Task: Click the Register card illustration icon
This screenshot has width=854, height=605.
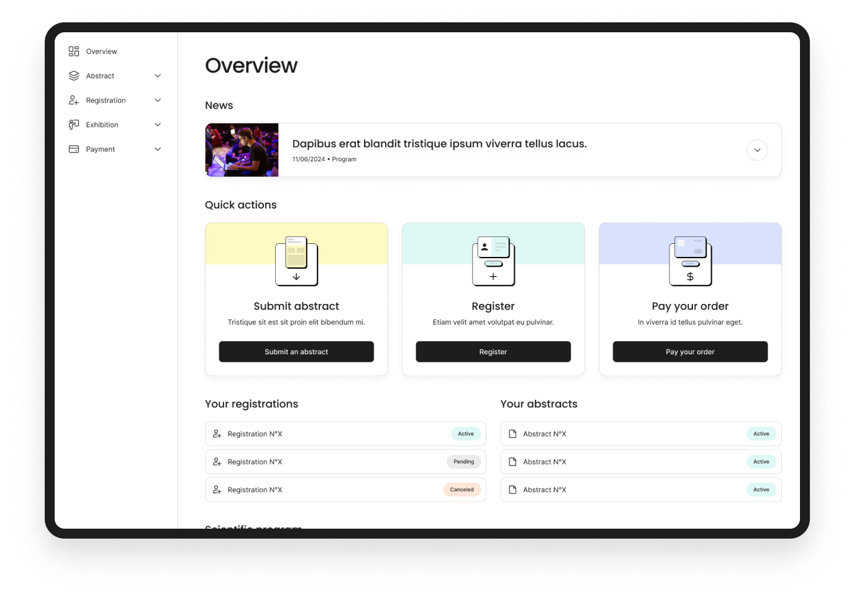Action: tap(493, 261)
